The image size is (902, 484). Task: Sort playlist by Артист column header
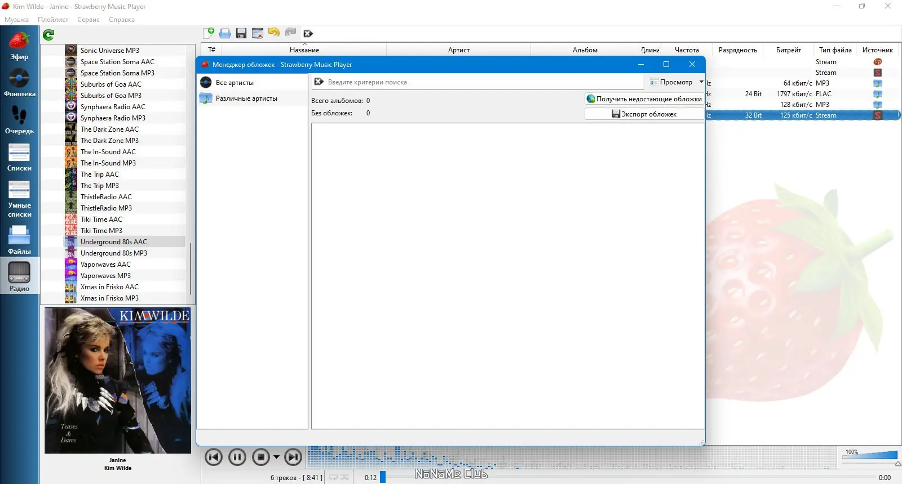click(x=459, y=50)
